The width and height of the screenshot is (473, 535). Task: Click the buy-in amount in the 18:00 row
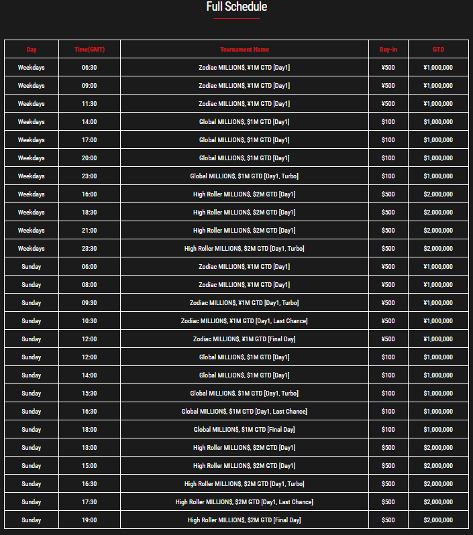[x=388, y=430]
